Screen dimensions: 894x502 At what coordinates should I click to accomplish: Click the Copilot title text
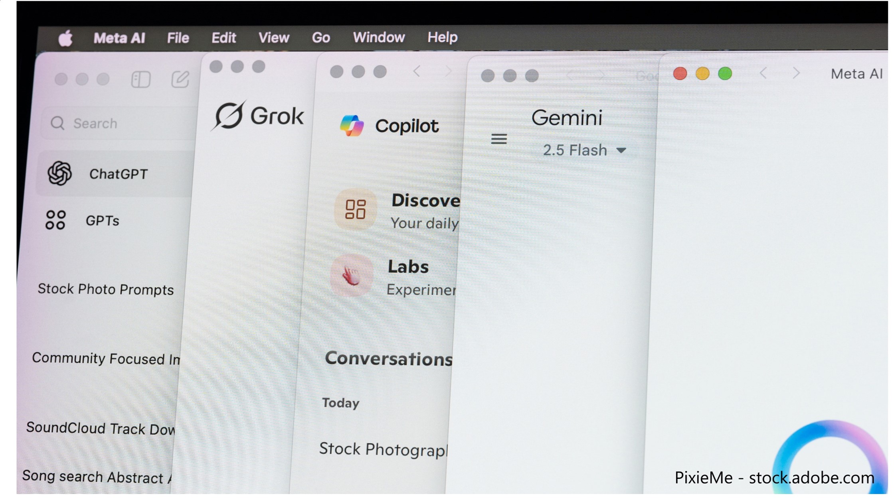407,126
